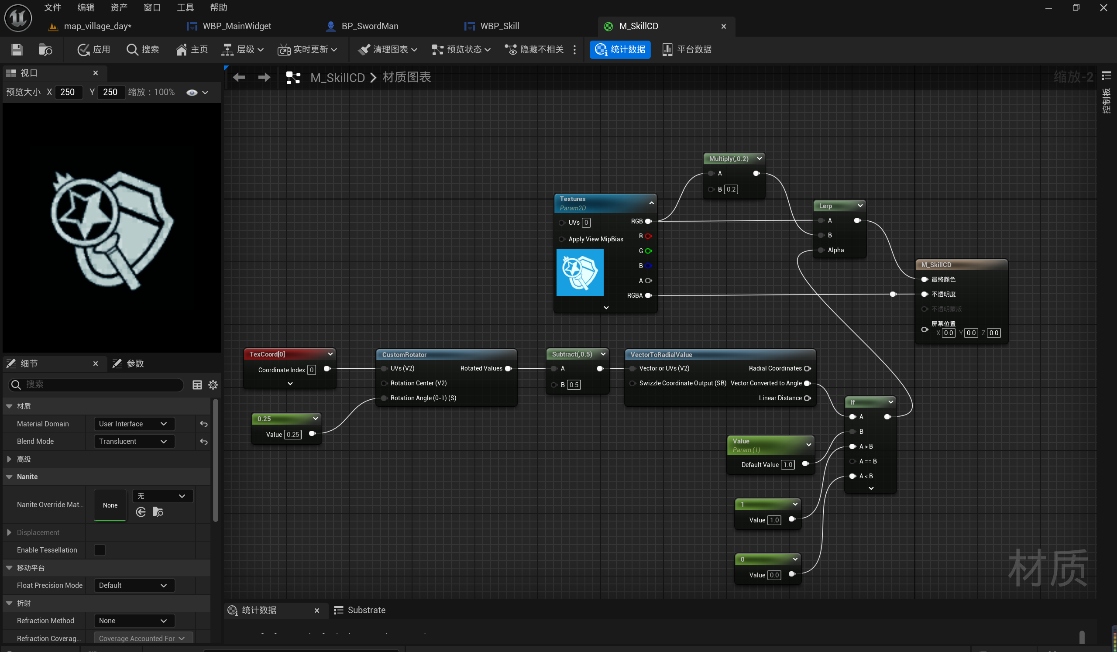
Task: Click the save material icon
Action: tap(17, 50)
